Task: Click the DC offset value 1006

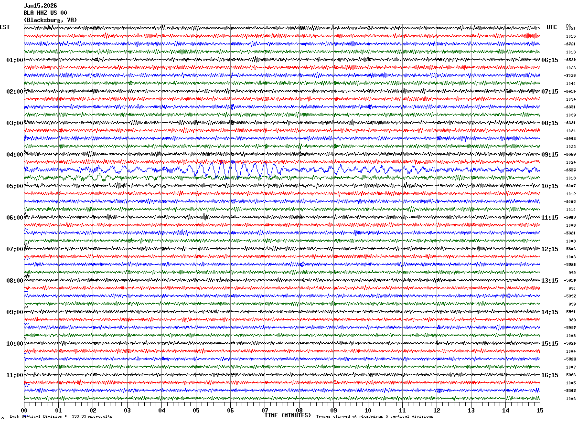Action: (x=571, y=399)
